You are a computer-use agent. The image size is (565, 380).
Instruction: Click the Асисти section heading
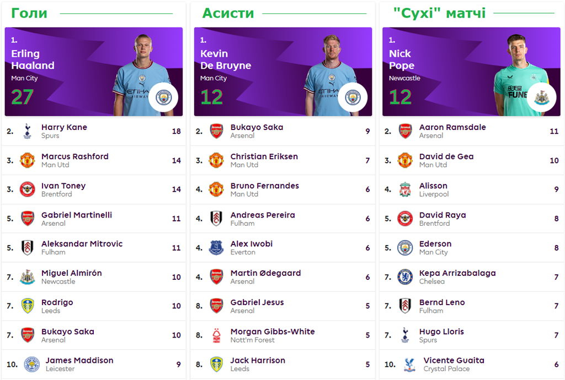(228, 13)
